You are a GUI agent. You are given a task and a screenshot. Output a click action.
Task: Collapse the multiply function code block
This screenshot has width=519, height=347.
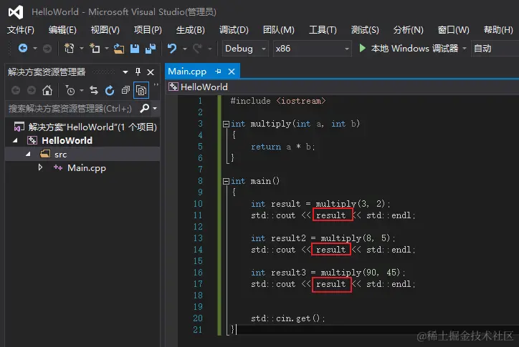click(x=226, y=124)
